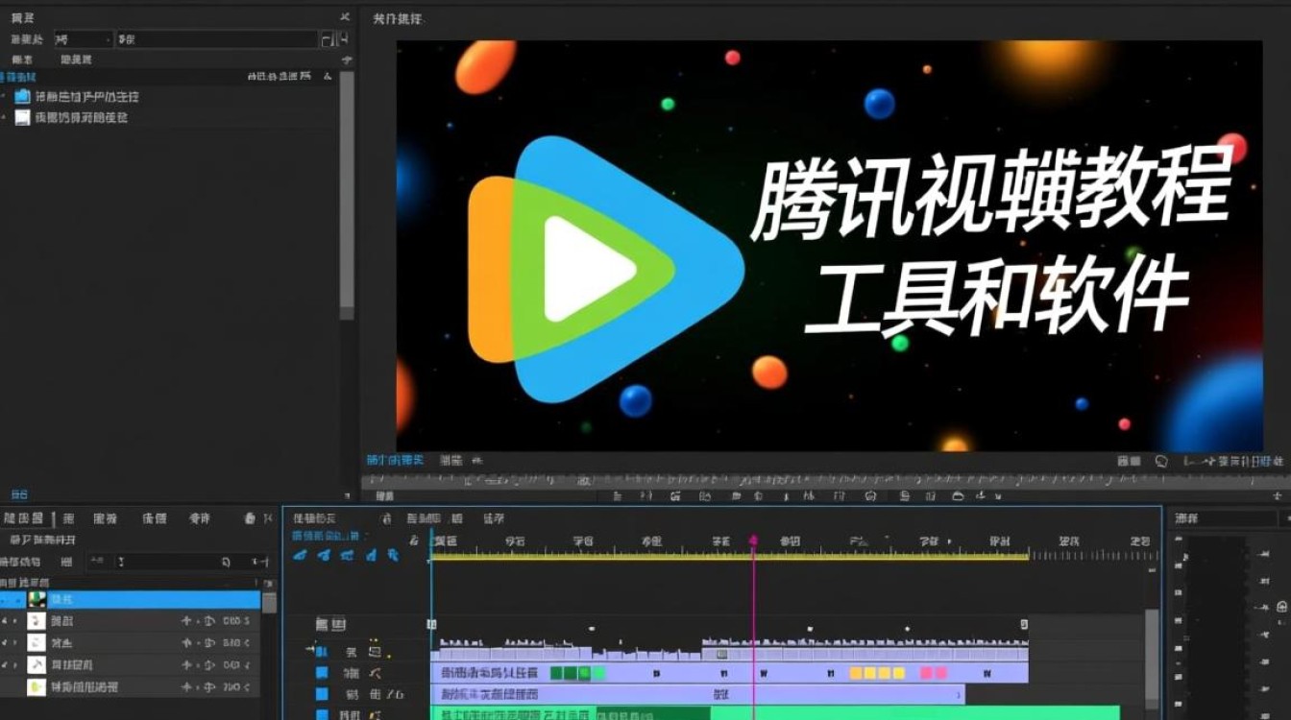Select the shorter purple clip on the second track
The width and height of the screenshot is (1291, 720).
(698, 694)
